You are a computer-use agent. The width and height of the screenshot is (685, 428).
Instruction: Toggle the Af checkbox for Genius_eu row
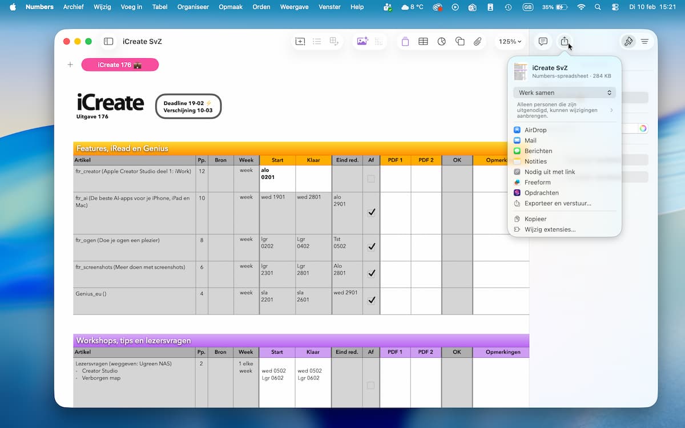(371, 300)
